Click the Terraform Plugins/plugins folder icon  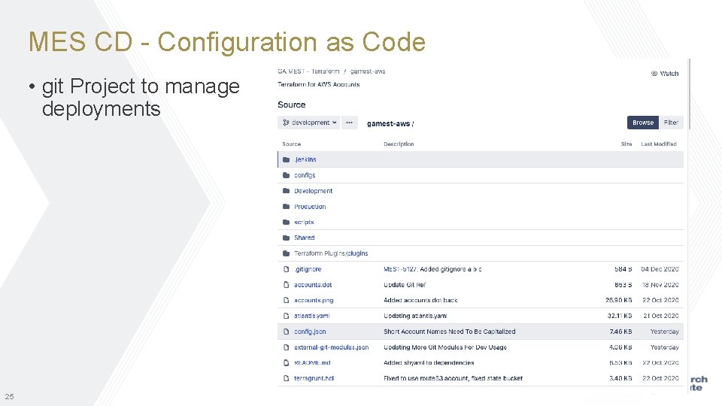click(286, 253)
